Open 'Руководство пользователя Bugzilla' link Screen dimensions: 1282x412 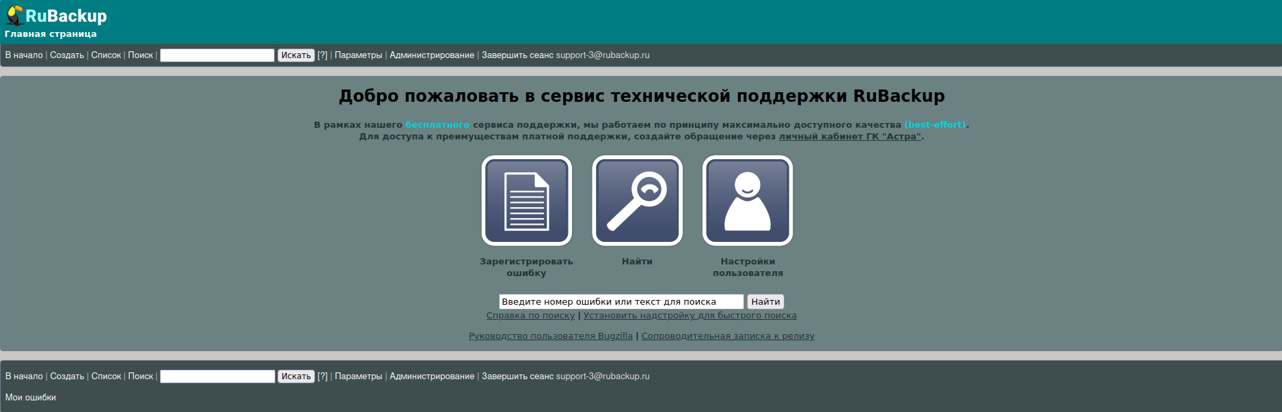[x=551, y=336]
